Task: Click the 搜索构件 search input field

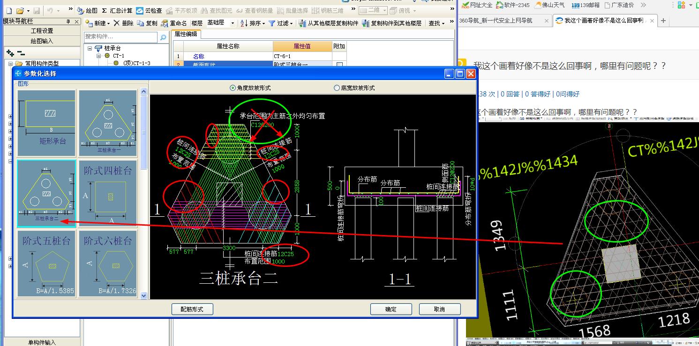Action: pos(121,37)
